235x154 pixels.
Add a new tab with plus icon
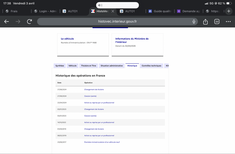point(229,11)
